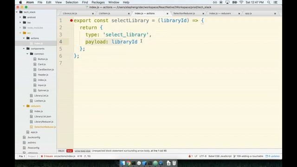
Task: Open the File menu
Action: coord(40,2)
